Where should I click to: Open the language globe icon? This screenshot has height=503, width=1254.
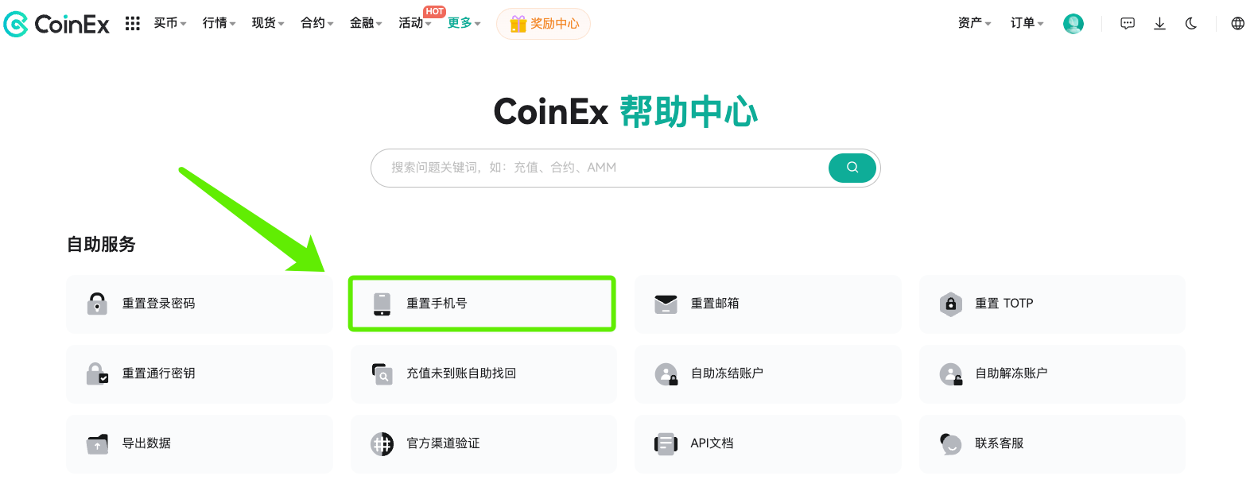coord(1237,24)
